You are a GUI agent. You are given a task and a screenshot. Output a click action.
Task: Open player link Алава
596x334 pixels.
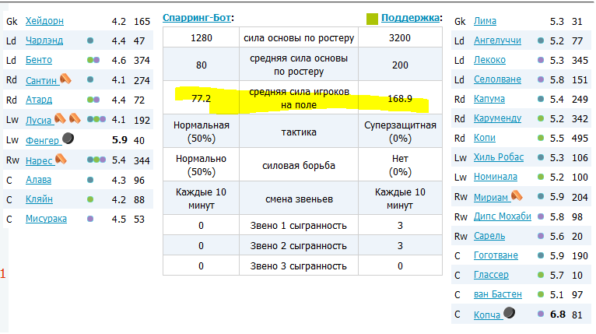(x=38, y=180)
